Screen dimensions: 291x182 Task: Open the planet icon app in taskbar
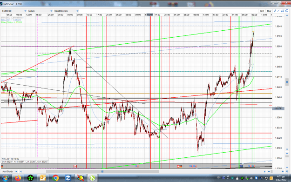80,178
